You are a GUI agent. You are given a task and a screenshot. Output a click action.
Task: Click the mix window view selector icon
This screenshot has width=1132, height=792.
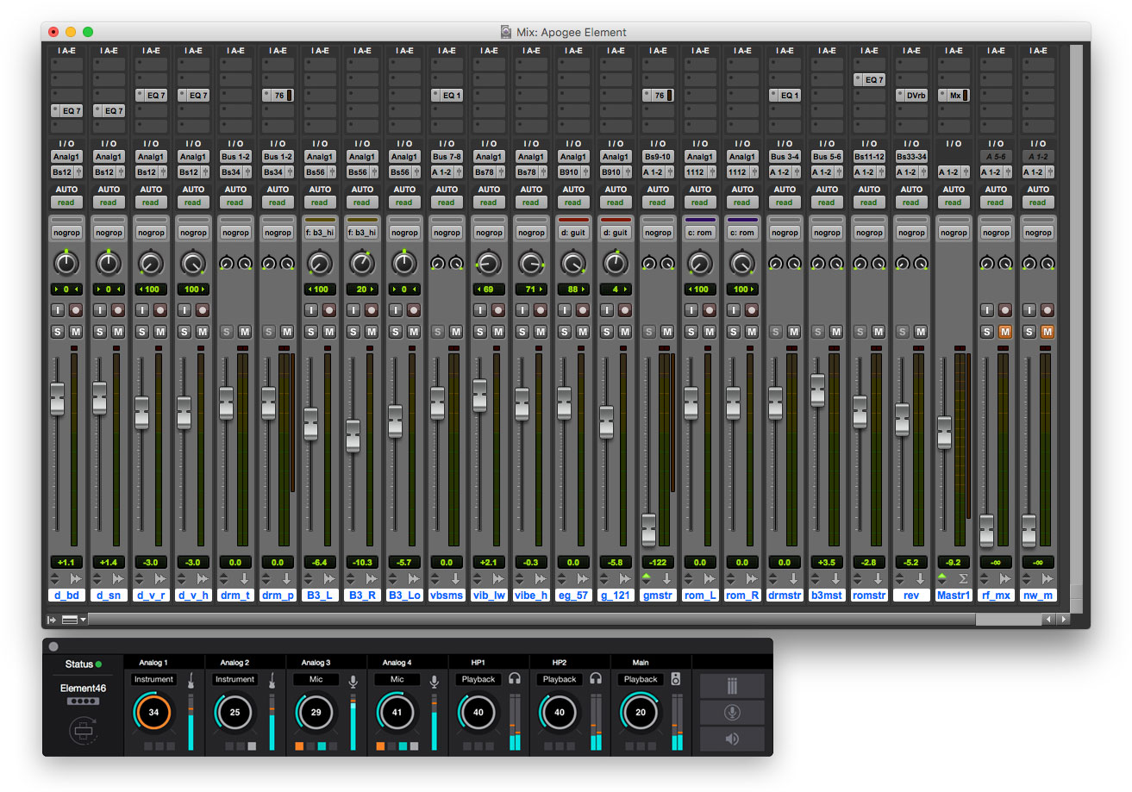coord(71,619)
